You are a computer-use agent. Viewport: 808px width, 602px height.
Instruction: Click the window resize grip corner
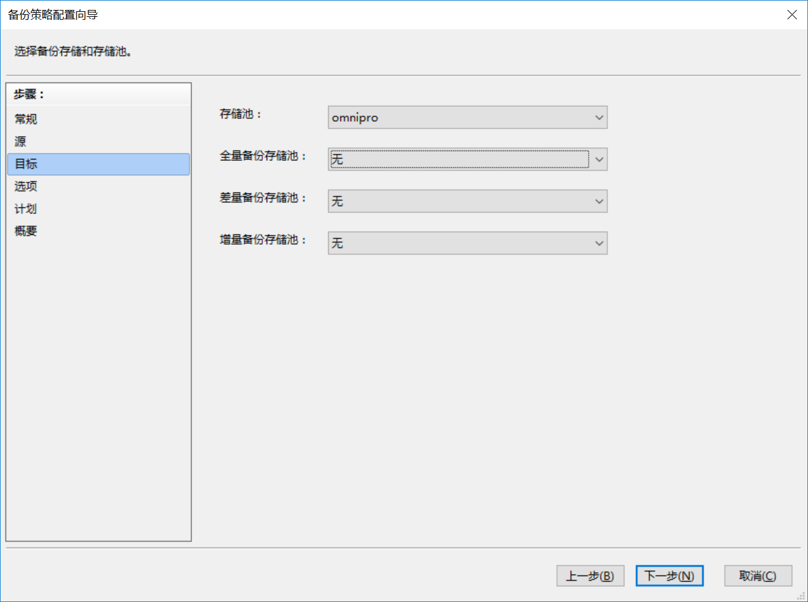pyautogui.click(x=801, y=596)
